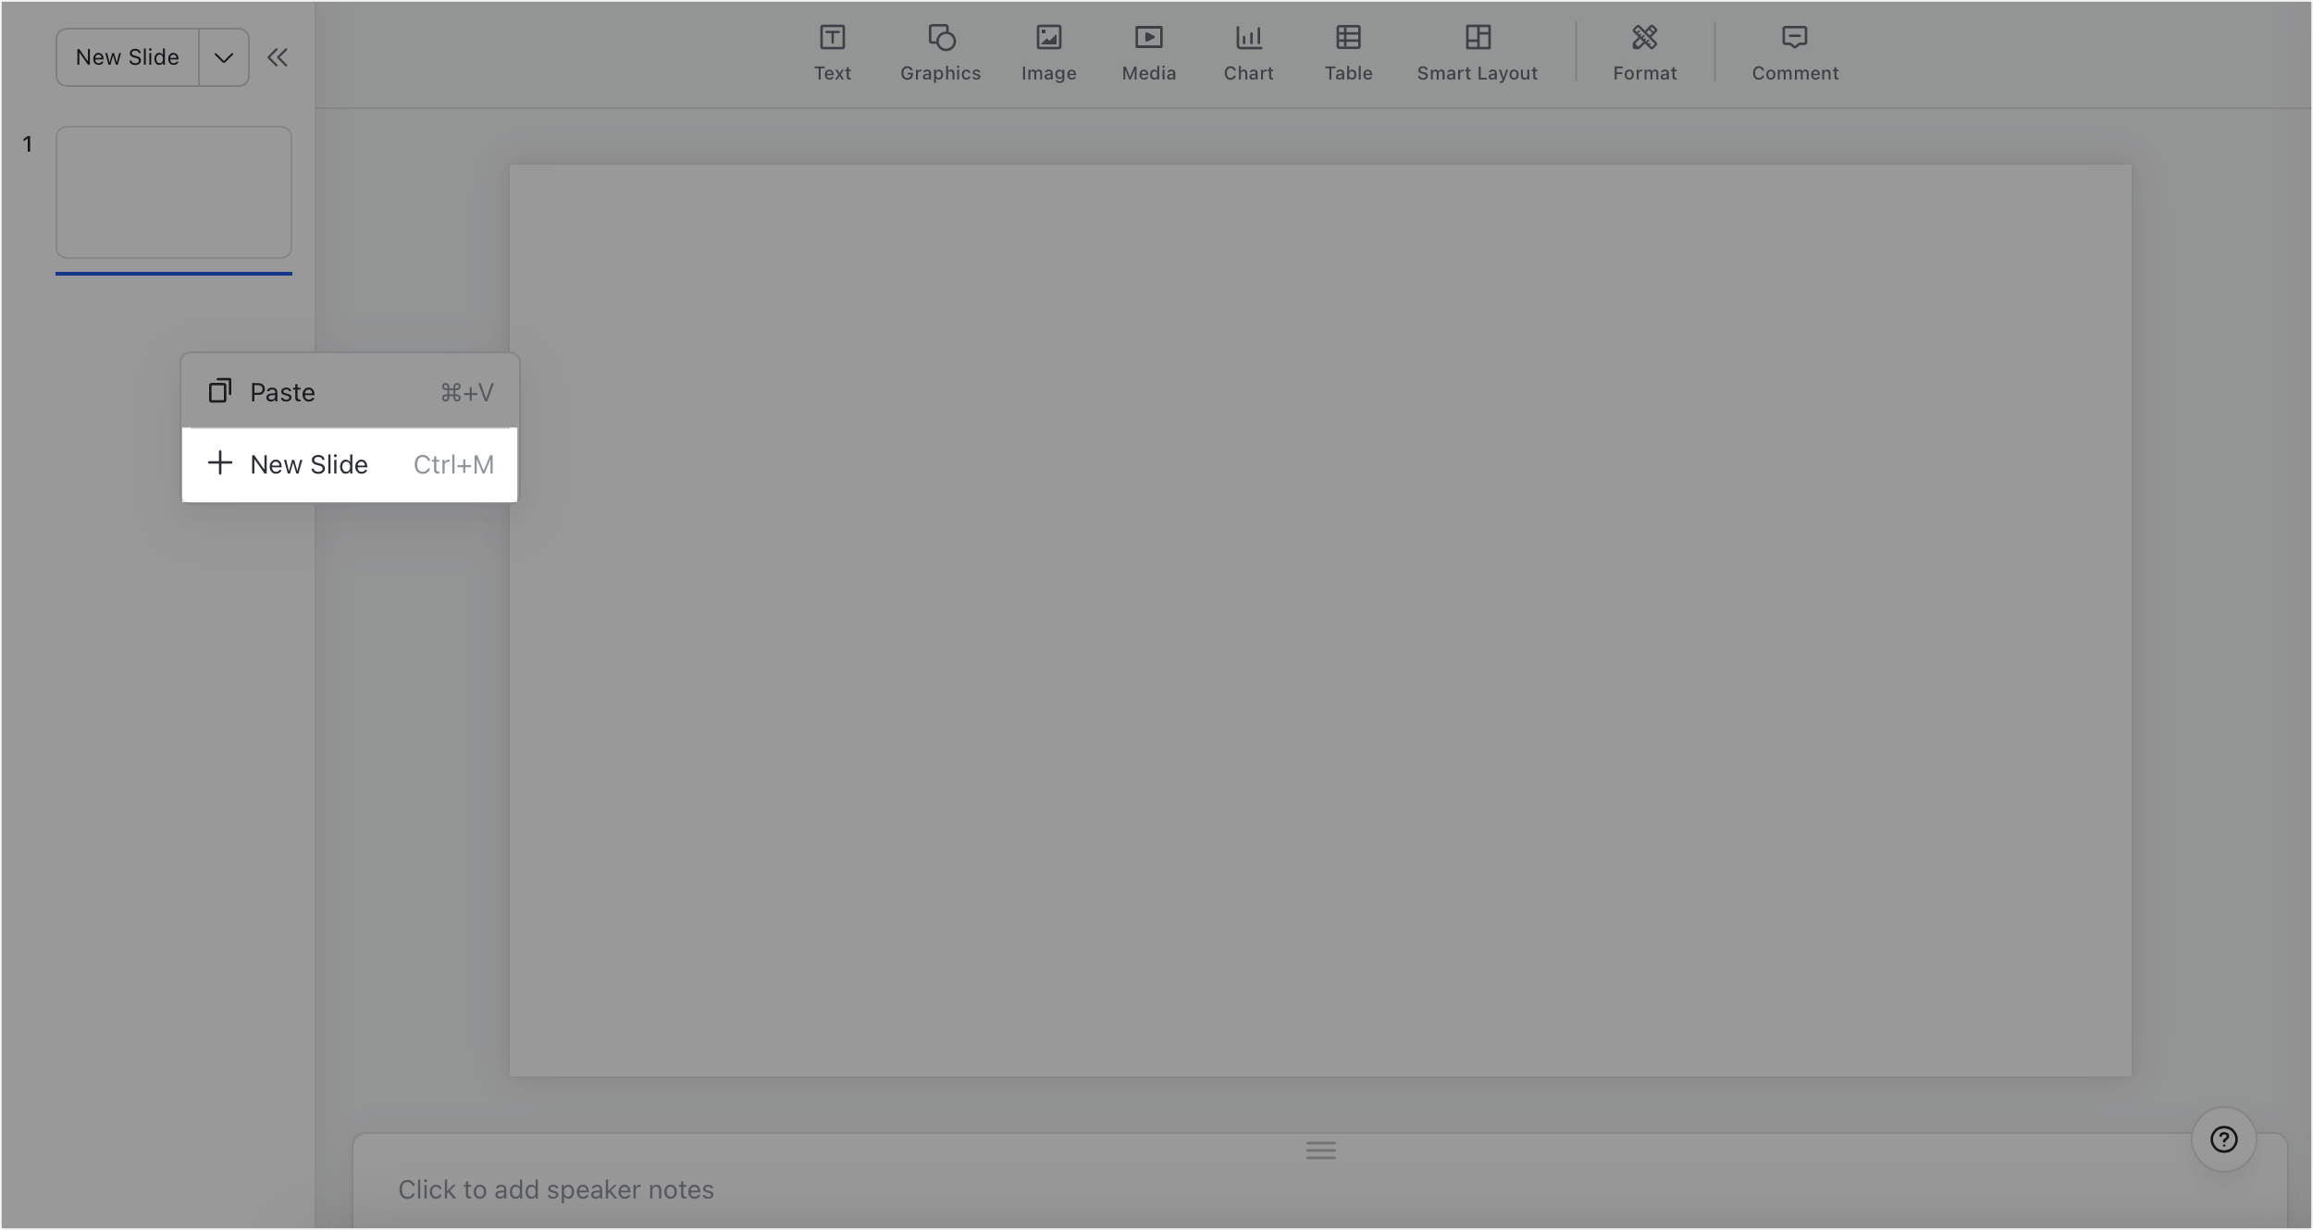Expand the New Slide dropdown arrow
This screenshot has height=1230, width=2313.
tap(223, 57)
